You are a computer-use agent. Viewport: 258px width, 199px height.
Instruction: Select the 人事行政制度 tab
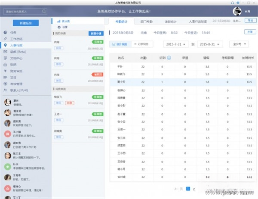[198, 22]
